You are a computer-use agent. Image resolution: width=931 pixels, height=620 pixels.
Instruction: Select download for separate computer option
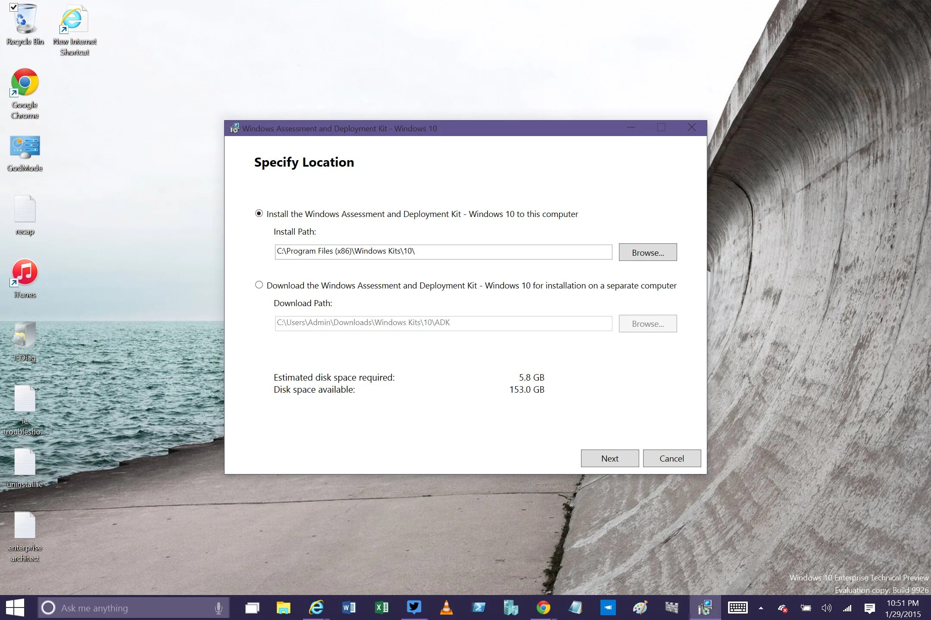click(259, 285)
